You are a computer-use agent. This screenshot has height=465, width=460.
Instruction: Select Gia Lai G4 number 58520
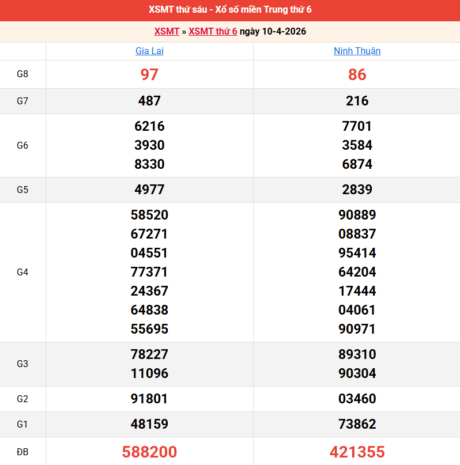(x=149, y=215)
